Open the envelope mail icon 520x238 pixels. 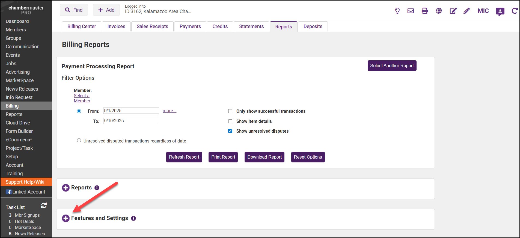tap(411, 11)
